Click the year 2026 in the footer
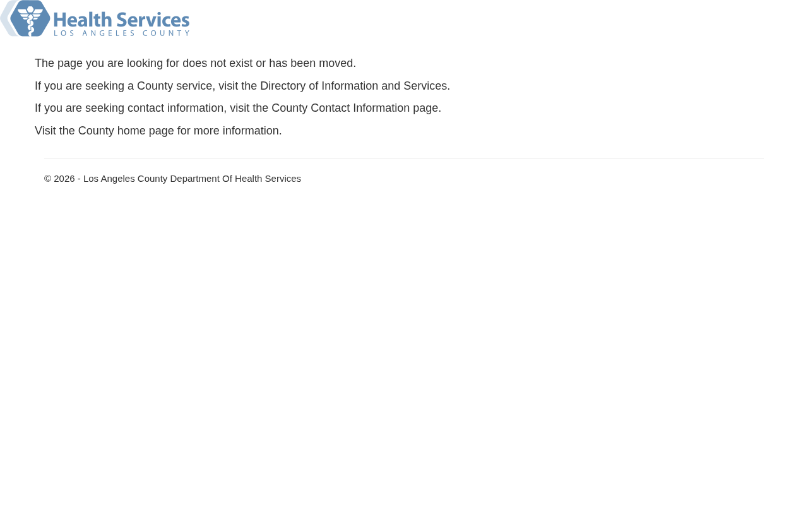The image size is (808, 505). click(x=64, y=179)
